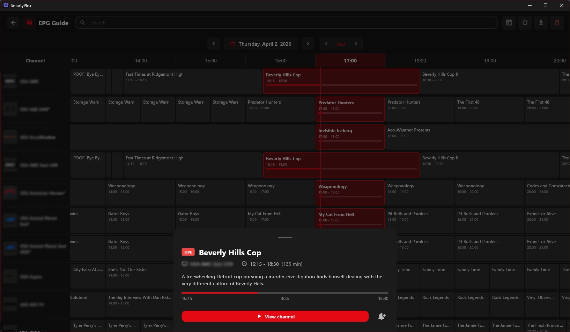Select Beverly Hills Cop in the first row
The image size is (570, 332).
coord(341,81)
